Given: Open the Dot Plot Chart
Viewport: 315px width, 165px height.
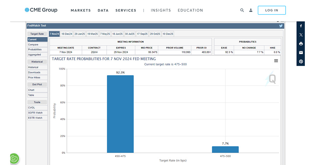Looking at the screenshot, I should (37, 90).
